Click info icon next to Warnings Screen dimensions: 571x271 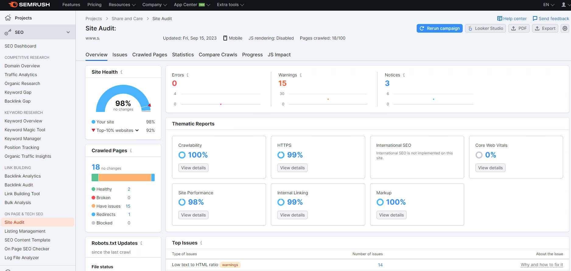[x=301, y=75]
